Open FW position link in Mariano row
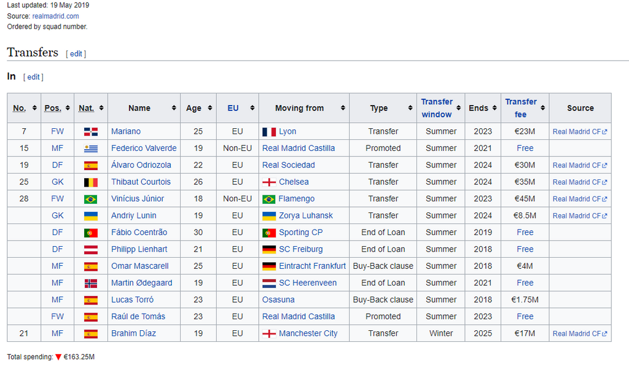Image resolution: width=629 pixels, height=372 pixels. pyautogui.click(x=57, y=131)
